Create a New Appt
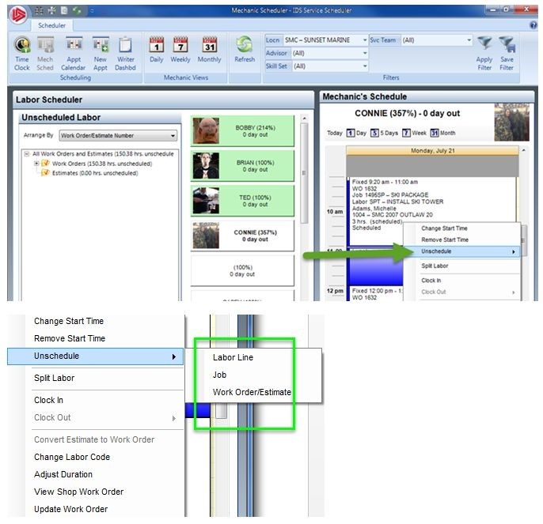 101,54
